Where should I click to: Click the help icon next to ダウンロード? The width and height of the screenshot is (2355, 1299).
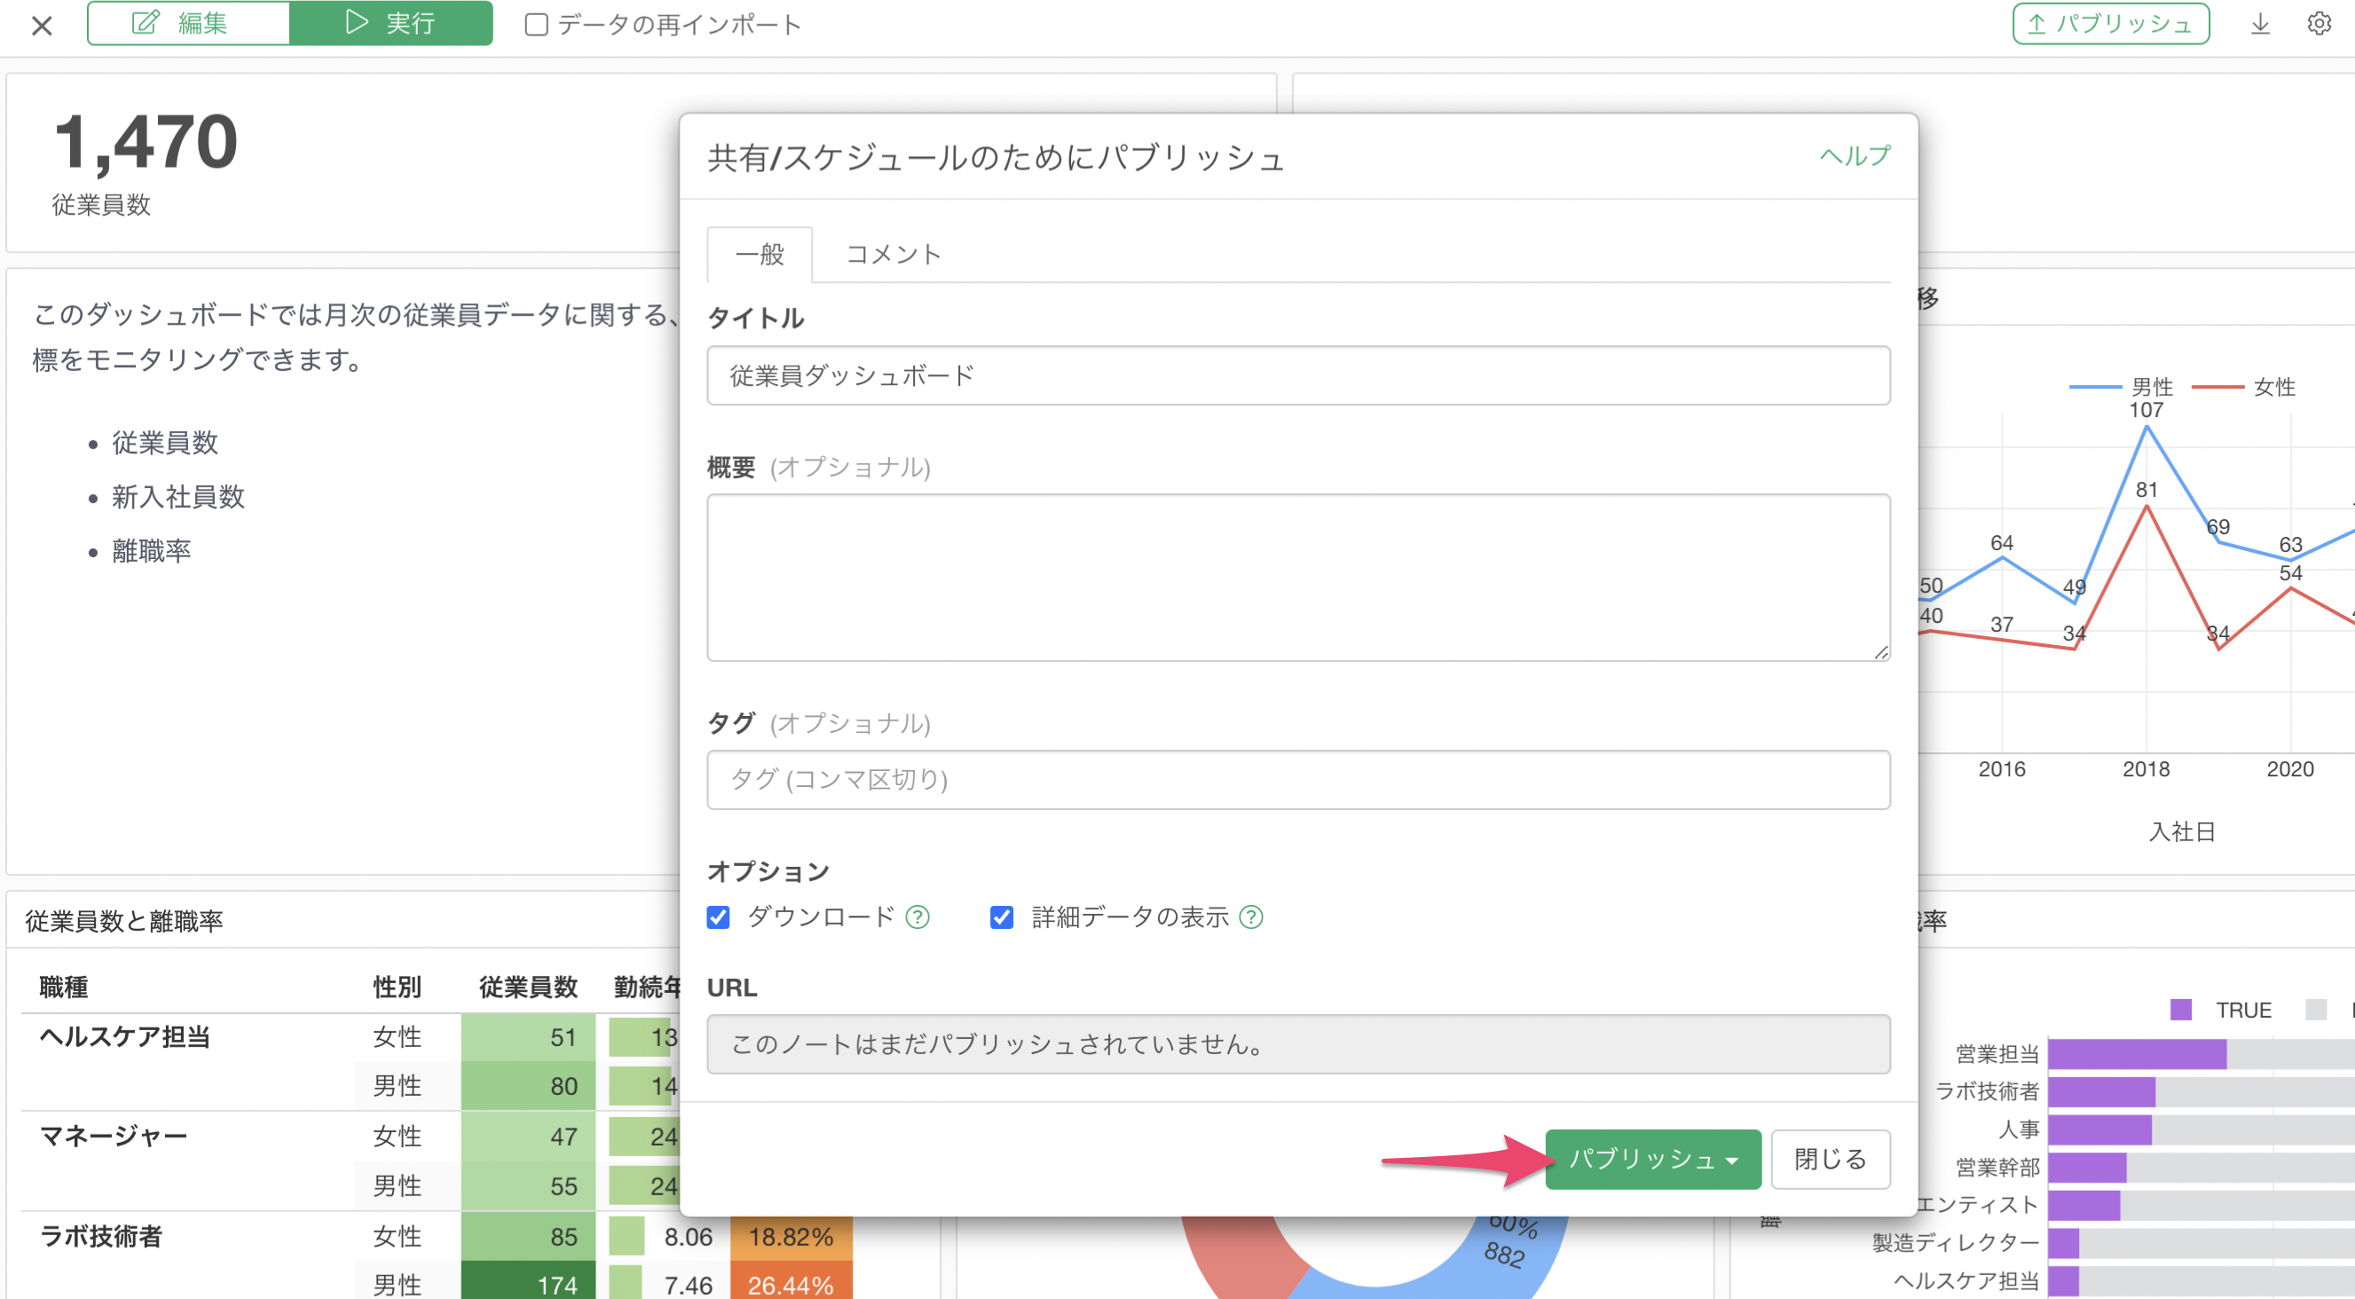pos(917,917)
